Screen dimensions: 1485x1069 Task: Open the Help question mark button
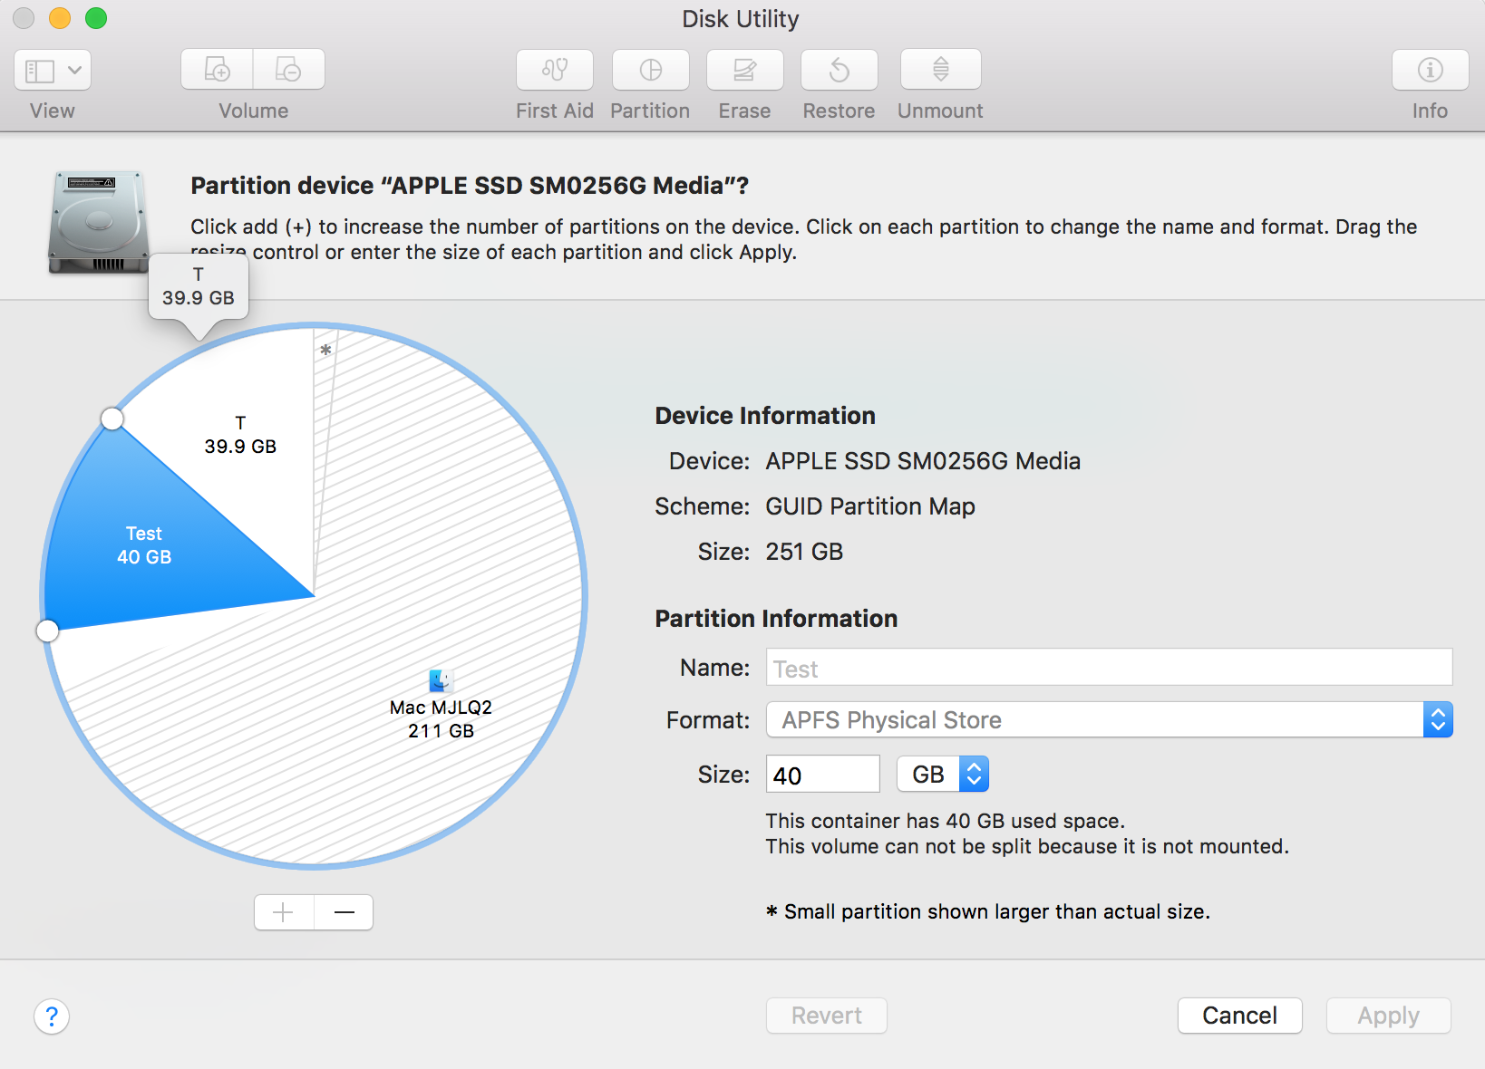pos(52,1016)
